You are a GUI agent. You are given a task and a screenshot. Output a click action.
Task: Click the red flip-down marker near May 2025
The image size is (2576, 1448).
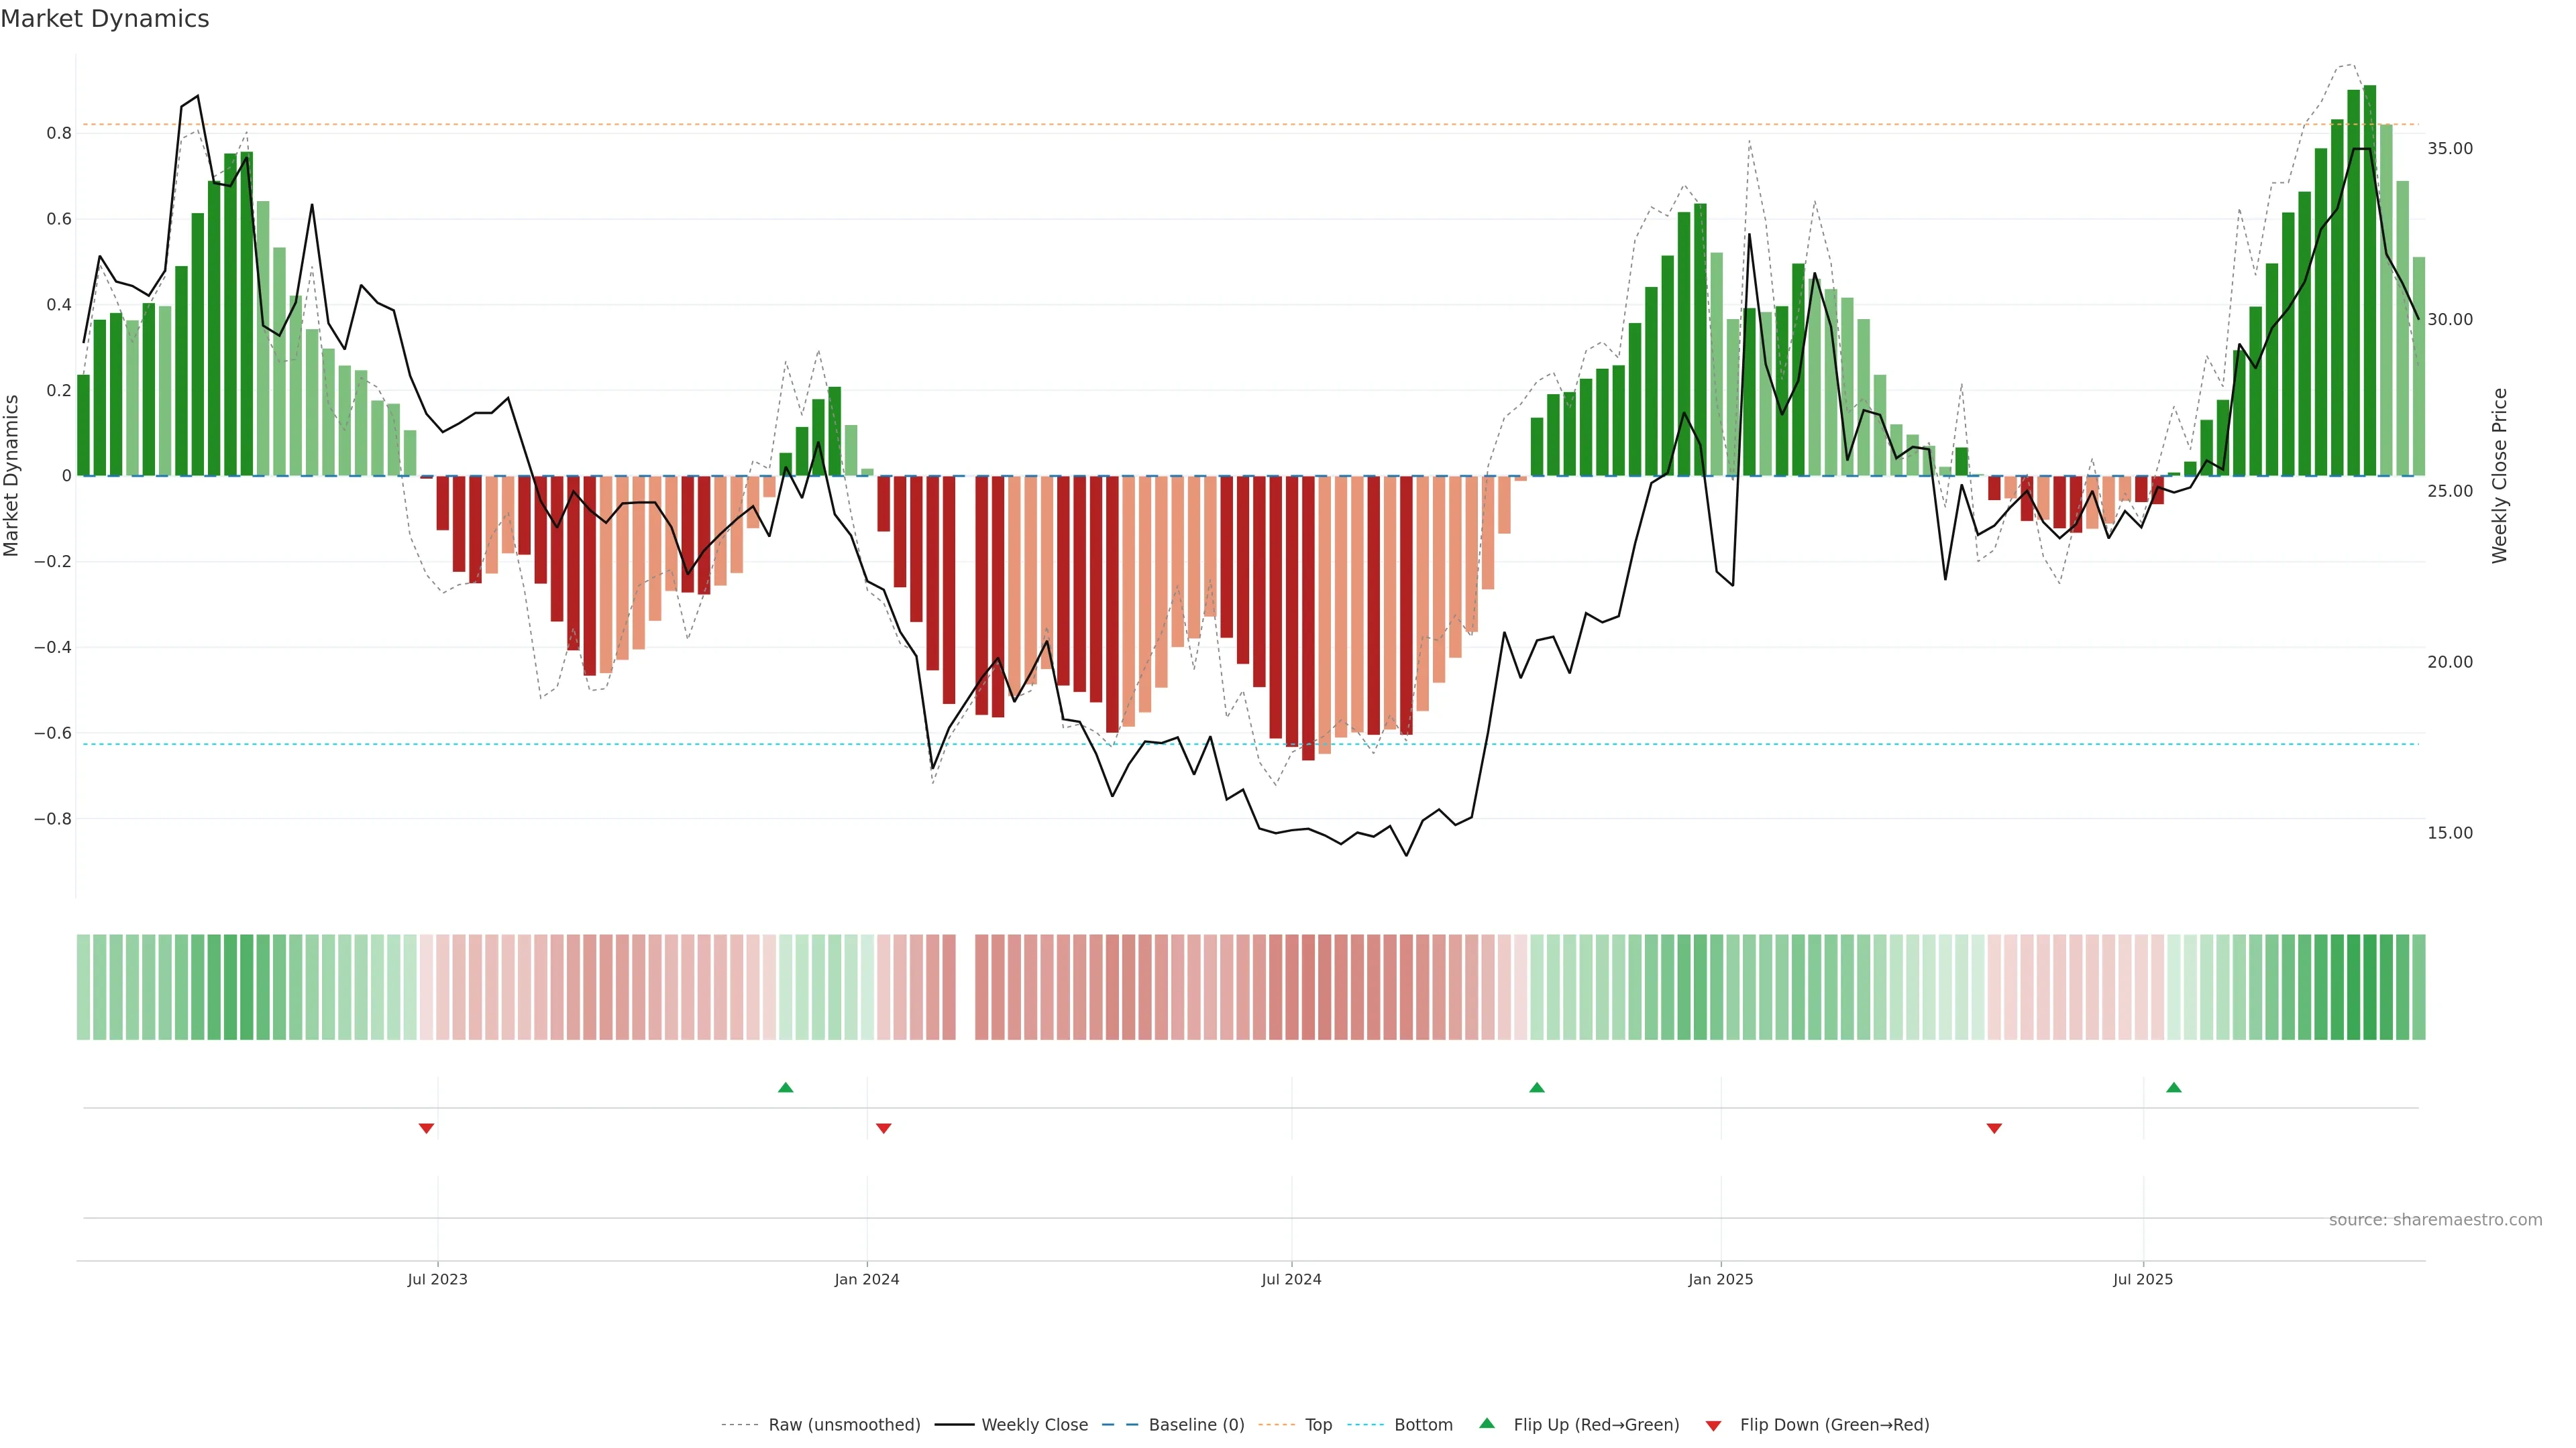pyautogui.click(x=1994, y=1128)
